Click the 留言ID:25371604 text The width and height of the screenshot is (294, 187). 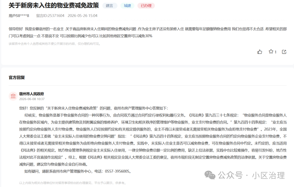50,16
